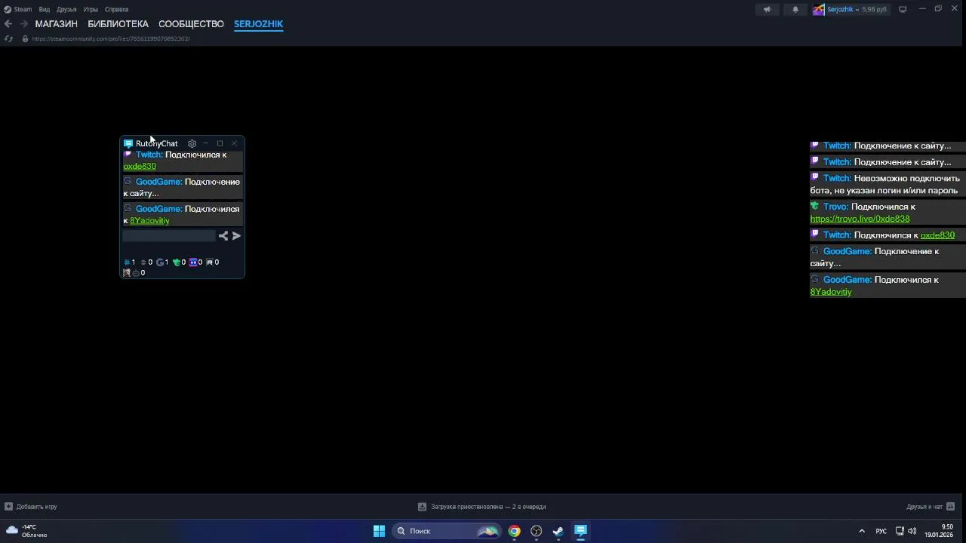Open the clock showing 9:50
This screenshot has width=966, height=543.
coord(939,531)
